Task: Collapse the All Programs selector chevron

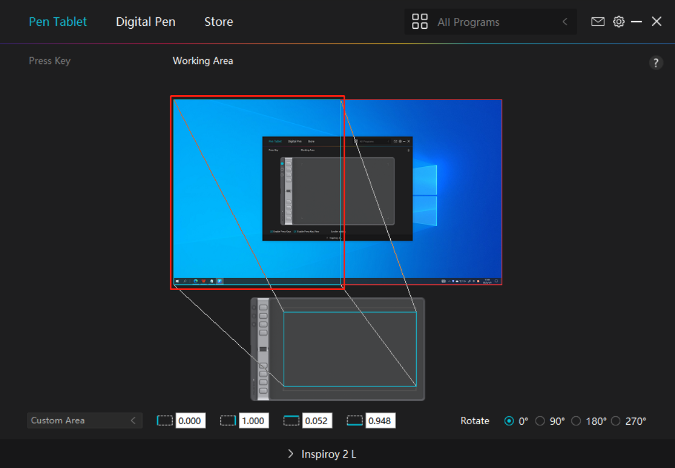Action: [x=565, y=21]
